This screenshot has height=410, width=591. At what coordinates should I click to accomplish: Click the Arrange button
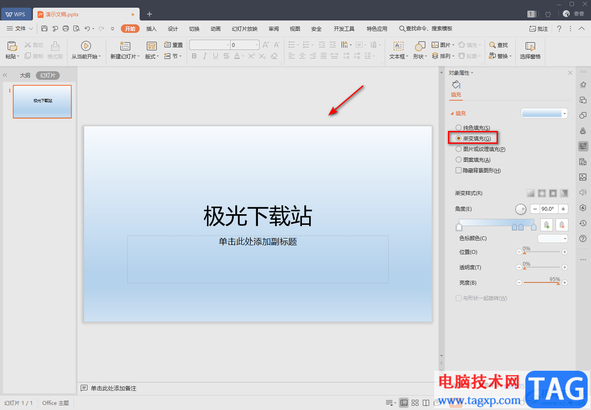(443, 56)
